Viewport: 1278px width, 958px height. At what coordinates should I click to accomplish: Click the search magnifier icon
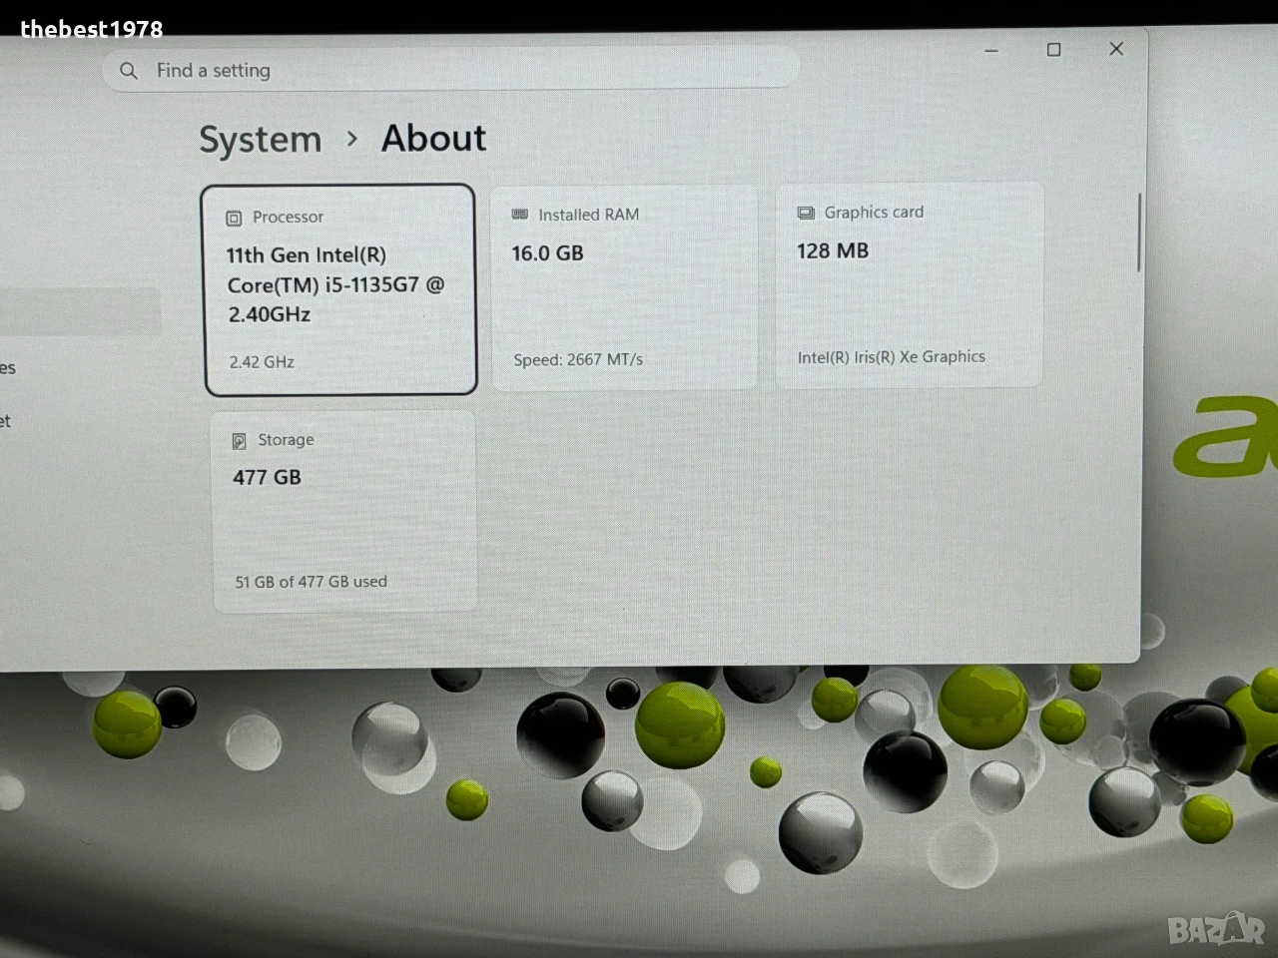tap(129, 71)
